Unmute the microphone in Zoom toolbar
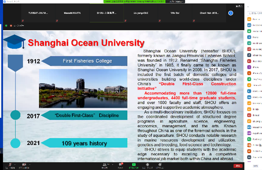This screenshot has width=262, height=170. pos(10,165)
